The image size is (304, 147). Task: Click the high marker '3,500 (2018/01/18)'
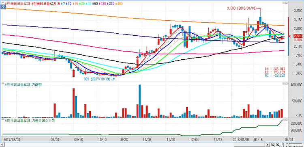242,9
